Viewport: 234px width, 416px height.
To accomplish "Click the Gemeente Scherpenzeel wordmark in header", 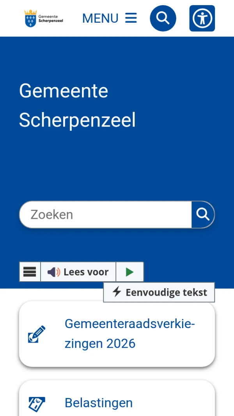I will pos(50,19).
